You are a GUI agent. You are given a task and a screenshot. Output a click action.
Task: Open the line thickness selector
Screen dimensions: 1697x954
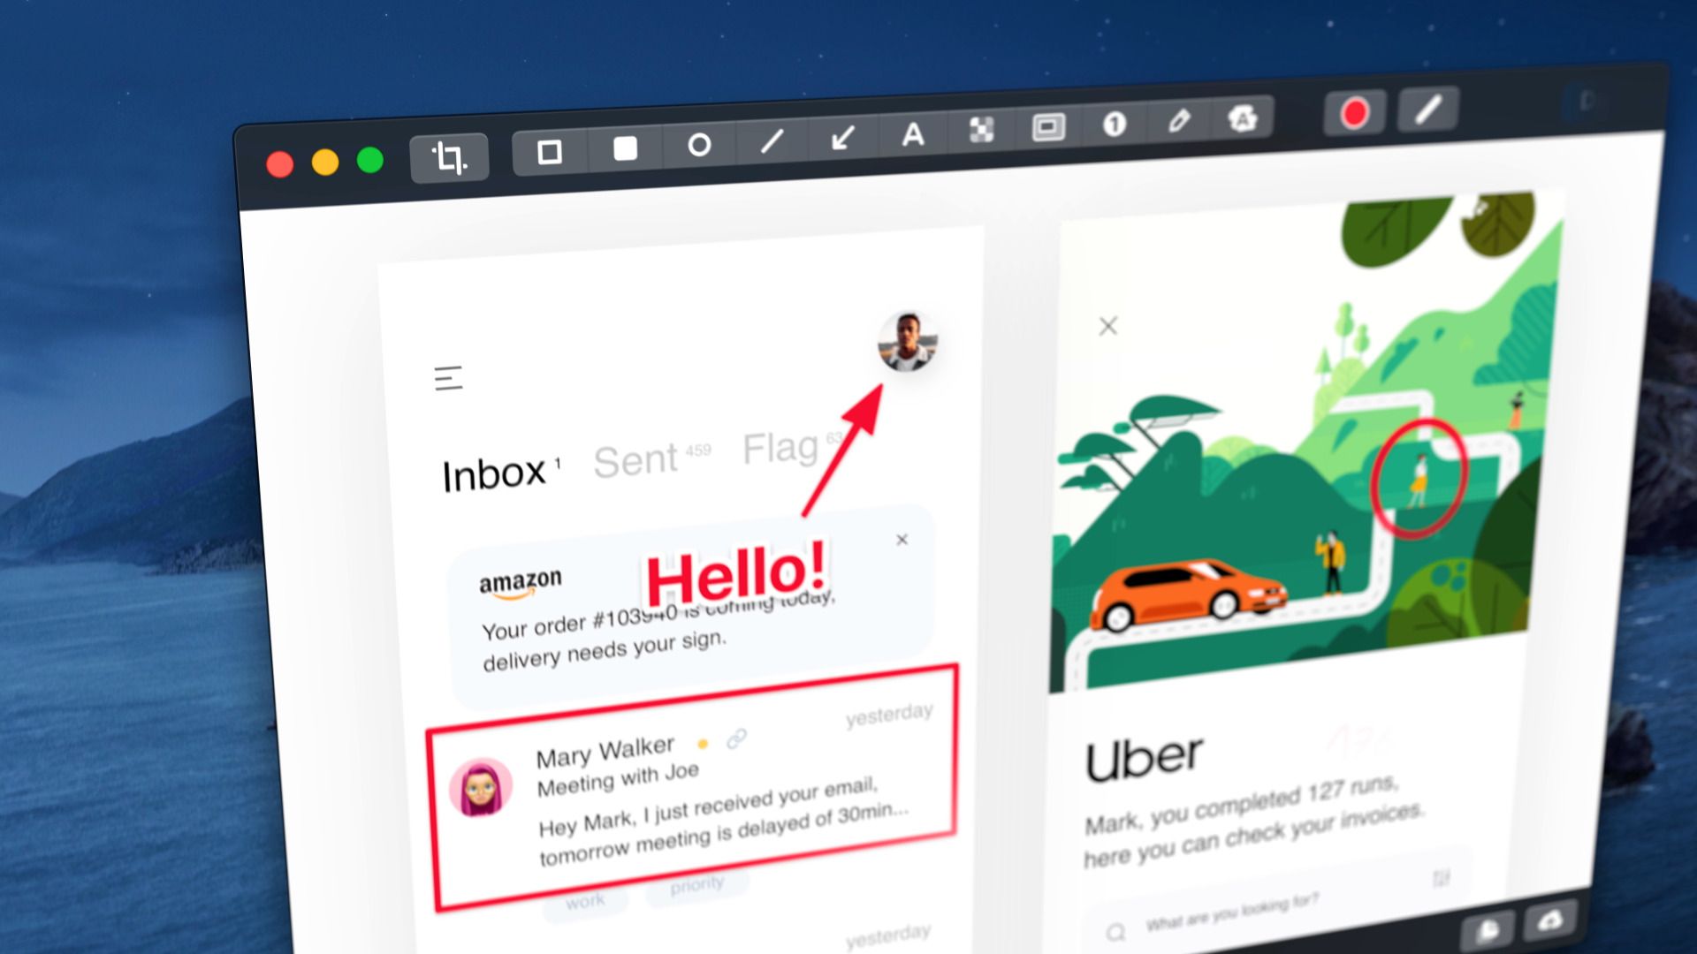click(x=1427, y=110)
